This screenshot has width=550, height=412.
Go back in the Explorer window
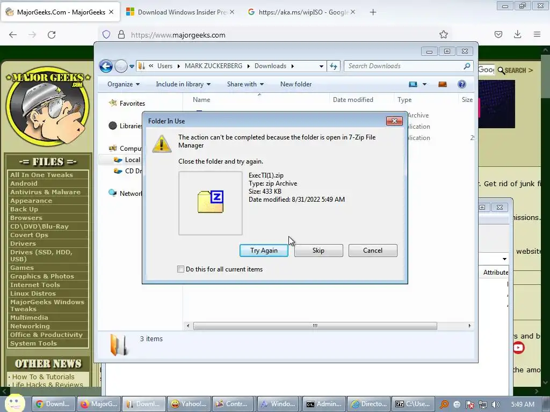tap(106, 66)
